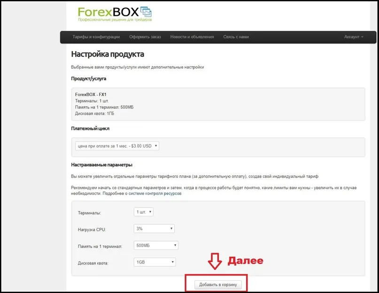Open Тарифы и конфигурации menu item
The height and width of the screenshot is (293, 379).
96,37
